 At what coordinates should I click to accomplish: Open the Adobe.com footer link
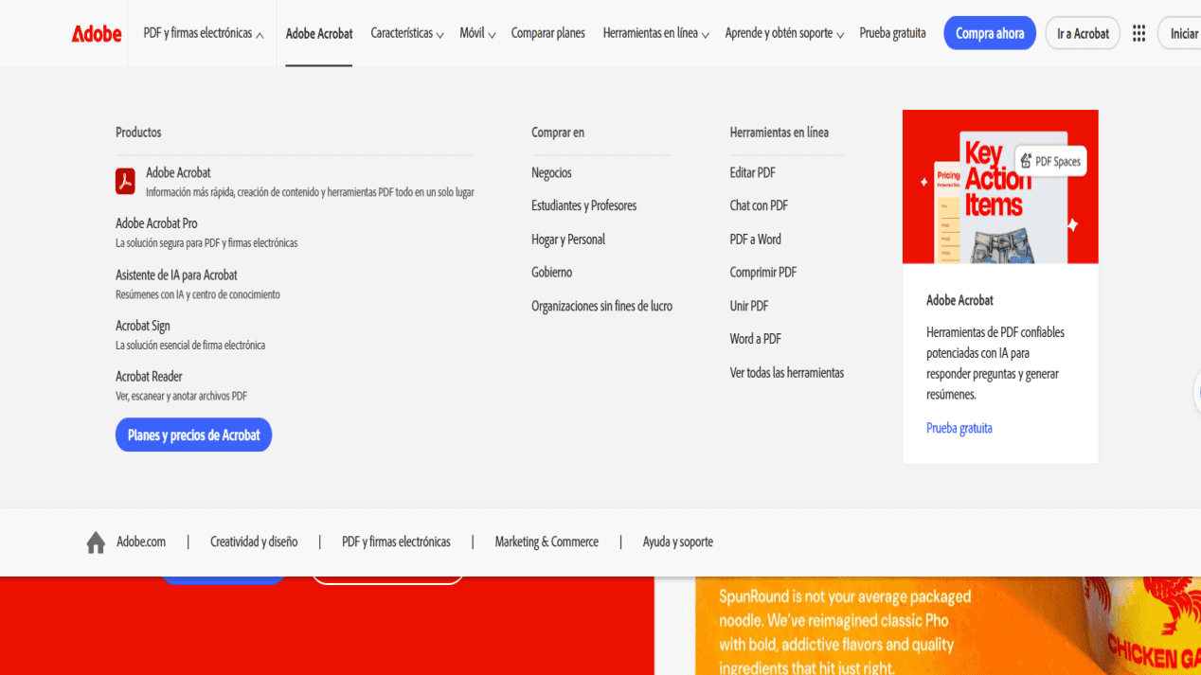click(x=141, y=542)
